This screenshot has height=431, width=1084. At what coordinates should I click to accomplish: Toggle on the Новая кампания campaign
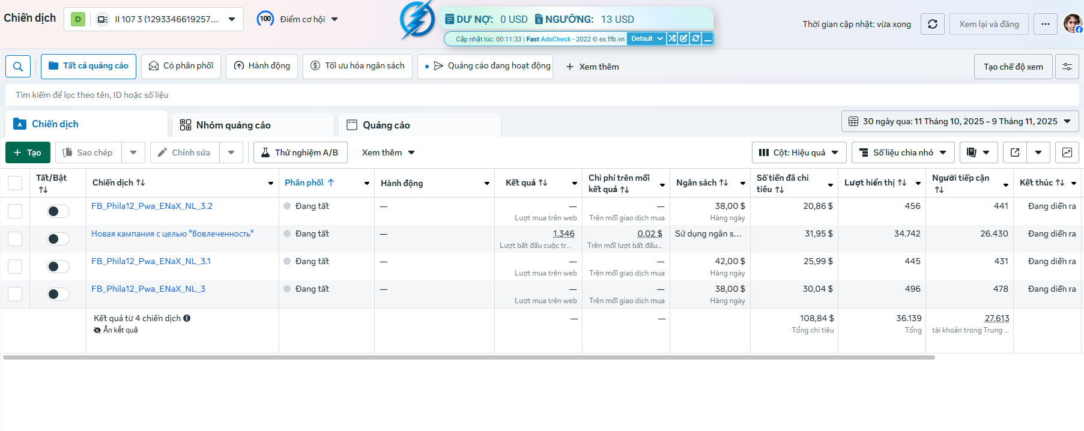[x=58, y=239]
